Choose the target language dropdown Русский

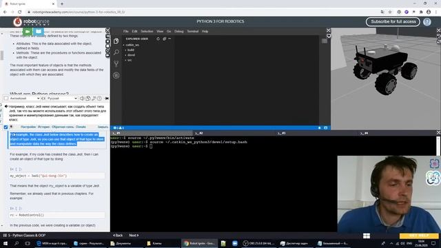point(62,99)
